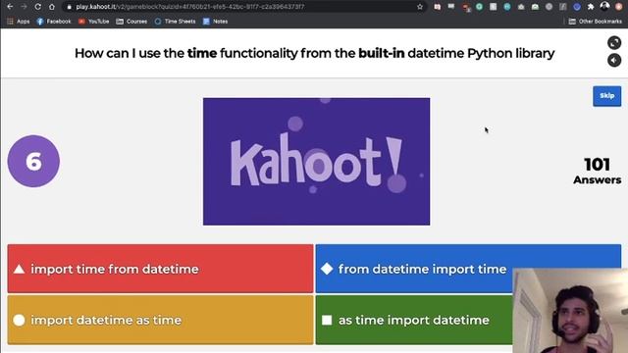Toggle Kahoot fullscreen mode
628x353 pixels.
pos(614,42)
